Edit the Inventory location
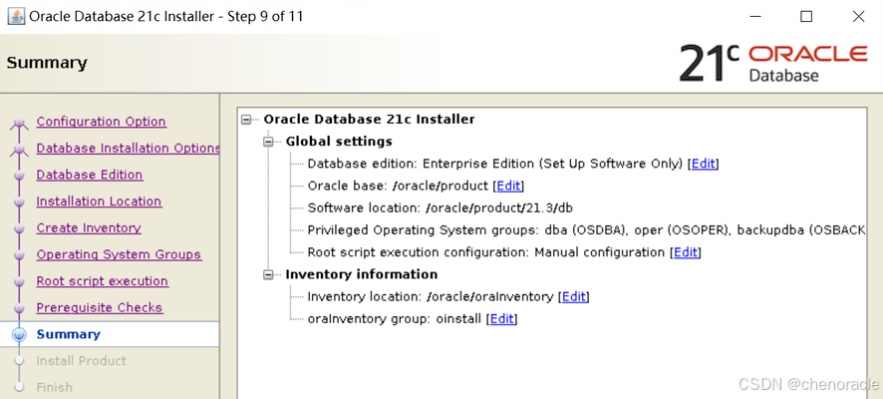 574,297
